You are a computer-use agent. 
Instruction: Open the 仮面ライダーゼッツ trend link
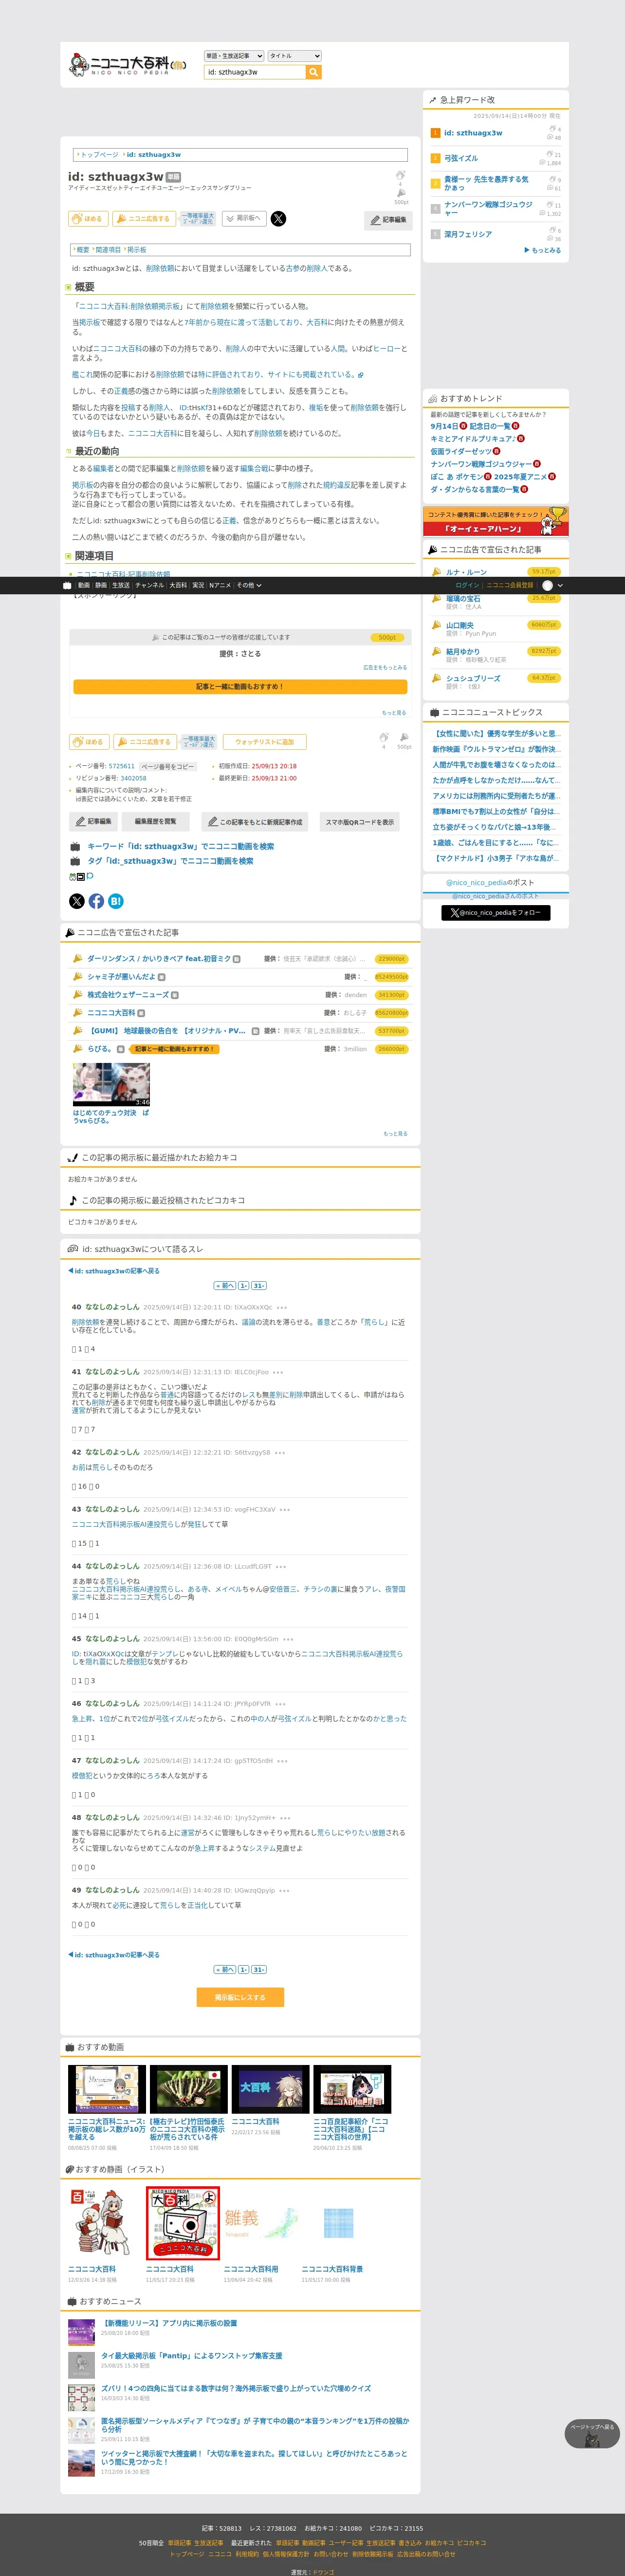(x=461, y=451)
